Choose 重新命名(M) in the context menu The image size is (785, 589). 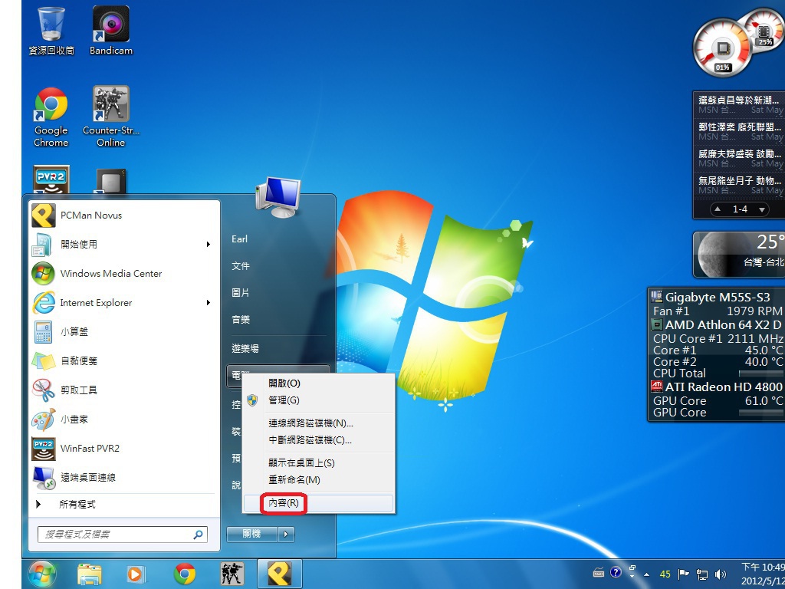[318, 480]
